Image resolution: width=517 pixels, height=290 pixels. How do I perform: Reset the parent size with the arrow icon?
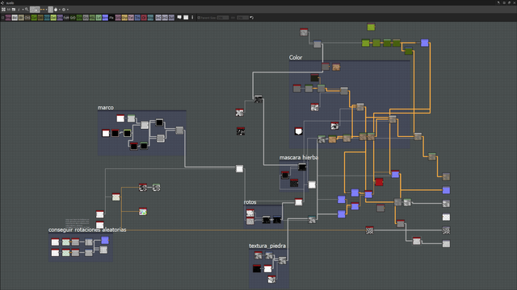pos(251,18)
